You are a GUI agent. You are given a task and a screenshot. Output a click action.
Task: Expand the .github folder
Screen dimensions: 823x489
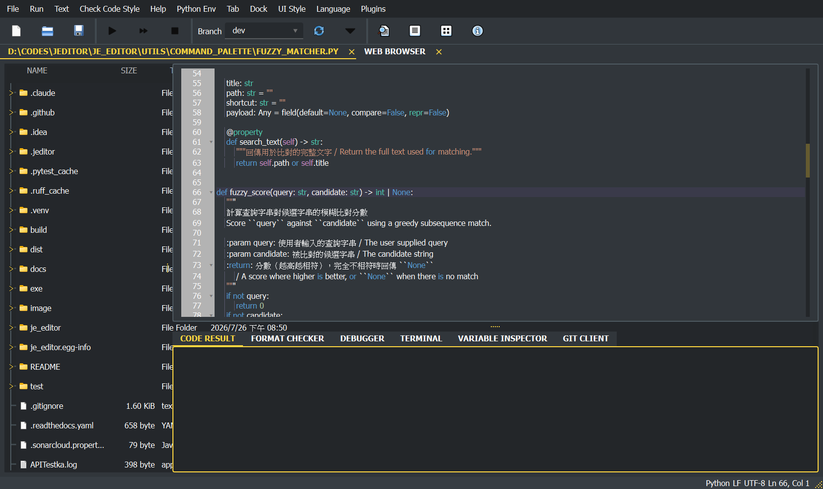[11, 112]
